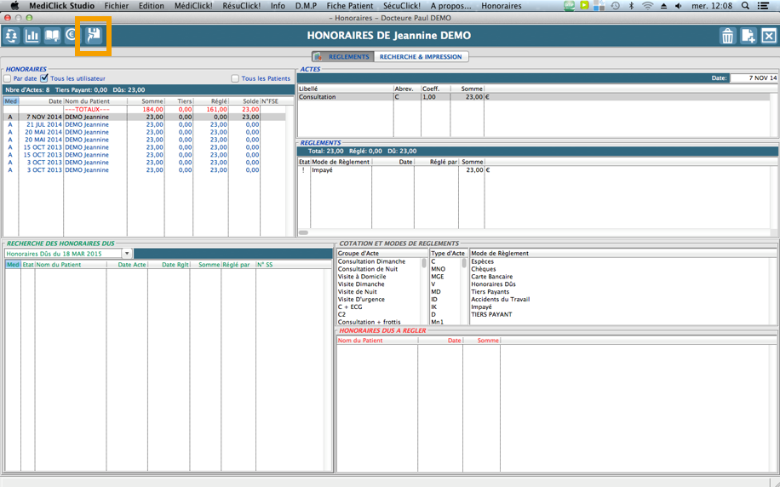Select the Reglements tab

point(343,57)
